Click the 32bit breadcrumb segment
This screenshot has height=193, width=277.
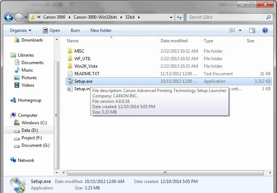tap(130, 17)
